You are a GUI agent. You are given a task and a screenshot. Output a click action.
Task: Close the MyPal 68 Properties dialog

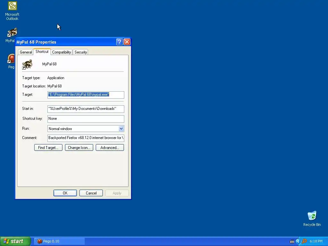127,42
